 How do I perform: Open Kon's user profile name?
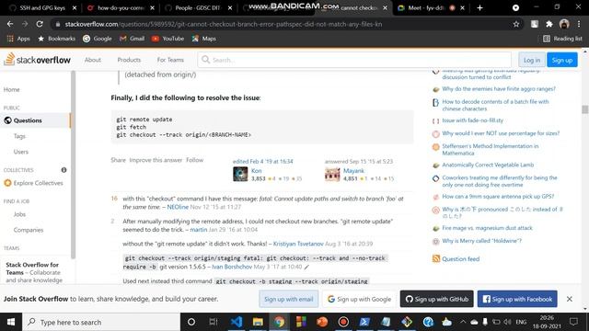tap(256, 171)
